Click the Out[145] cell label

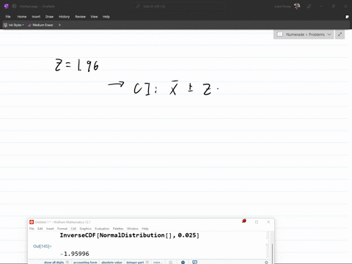click(43, 246)
